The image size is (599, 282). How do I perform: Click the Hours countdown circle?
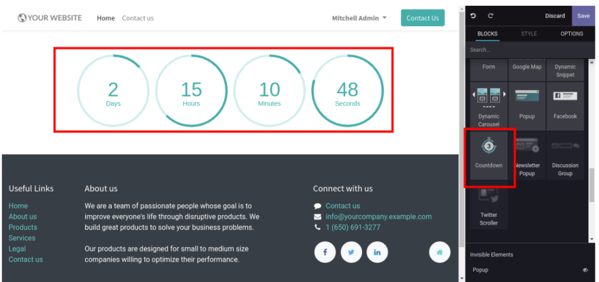coord(191,90)
